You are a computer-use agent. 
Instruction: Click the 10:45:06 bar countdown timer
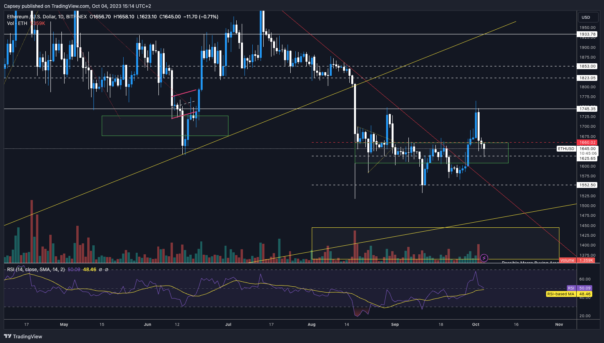[588, 154]
